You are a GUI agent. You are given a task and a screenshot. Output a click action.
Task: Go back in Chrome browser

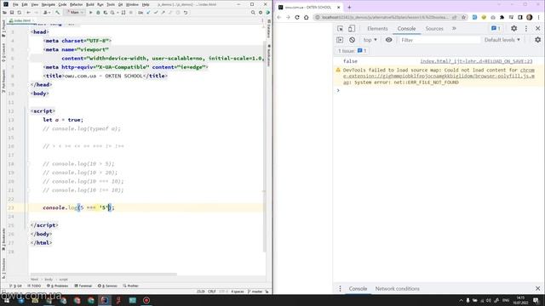click(278, 17)
